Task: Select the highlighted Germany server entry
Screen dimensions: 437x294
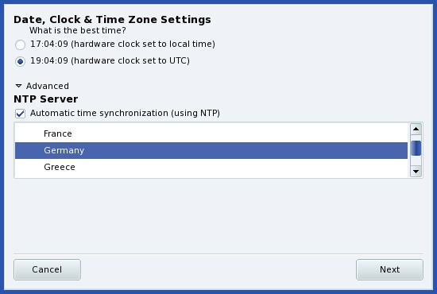Action: tap(211, 150)
